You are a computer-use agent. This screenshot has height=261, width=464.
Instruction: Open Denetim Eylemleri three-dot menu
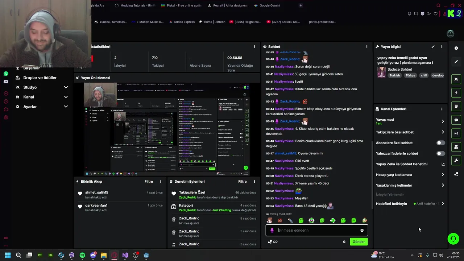point(254,182)
